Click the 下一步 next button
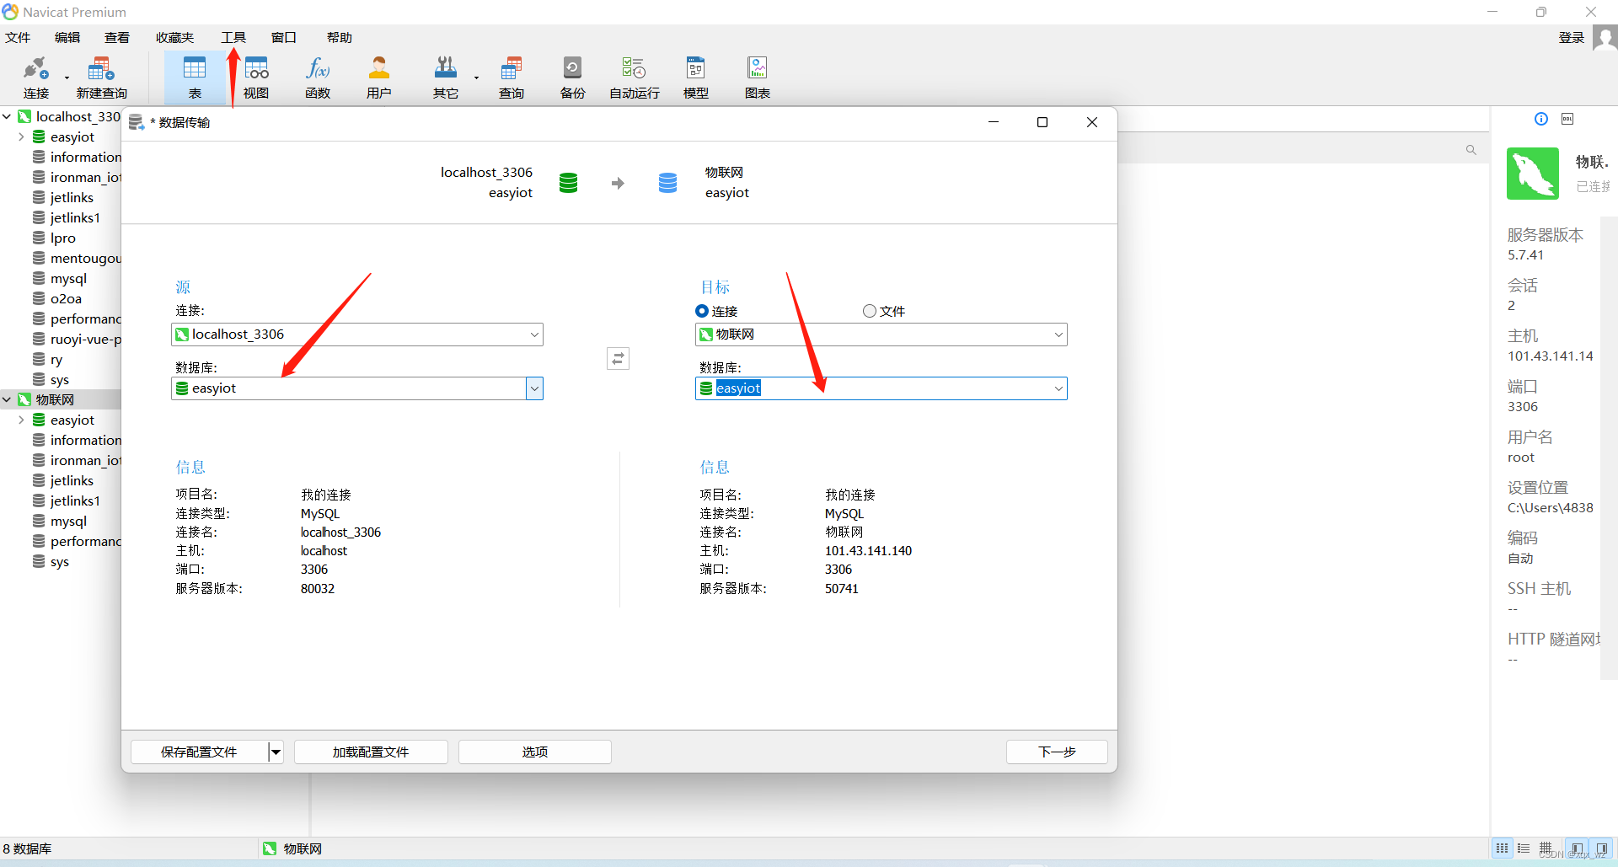The width and height of the screenshot is (1618, 867). pos(1057,752)
